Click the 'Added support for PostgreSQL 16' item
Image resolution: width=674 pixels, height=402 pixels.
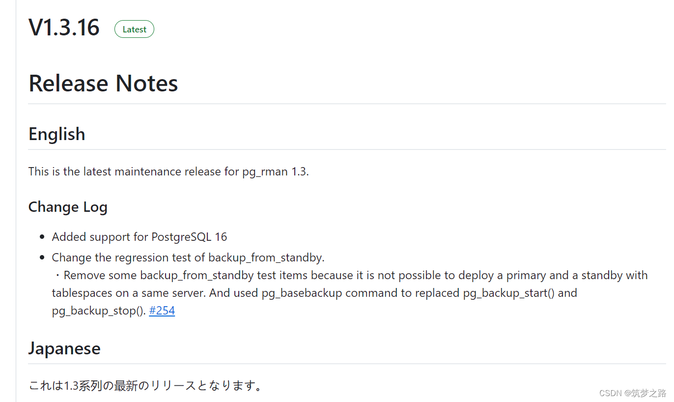140,237
